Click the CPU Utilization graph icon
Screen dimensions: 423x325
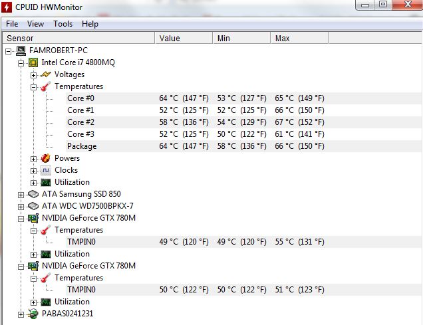(x=46, y=183)
